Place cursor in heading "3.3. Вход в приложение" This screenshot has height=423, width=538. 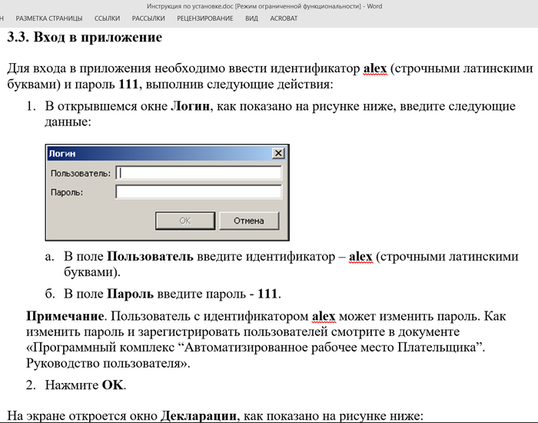tap(85, 37)
